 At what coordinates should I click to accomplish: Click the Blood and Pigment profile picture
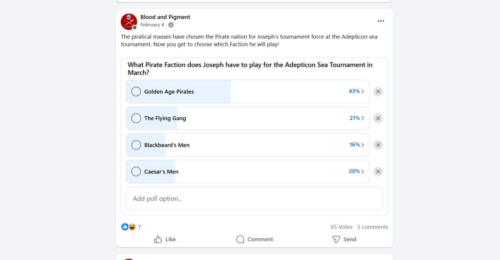tap(129, 21)
